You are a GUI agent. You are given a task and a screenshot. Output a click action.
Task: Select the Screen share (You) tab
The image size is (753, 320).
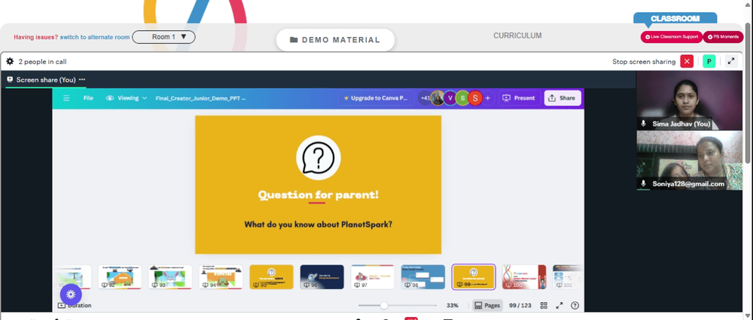tap(46, 80)
